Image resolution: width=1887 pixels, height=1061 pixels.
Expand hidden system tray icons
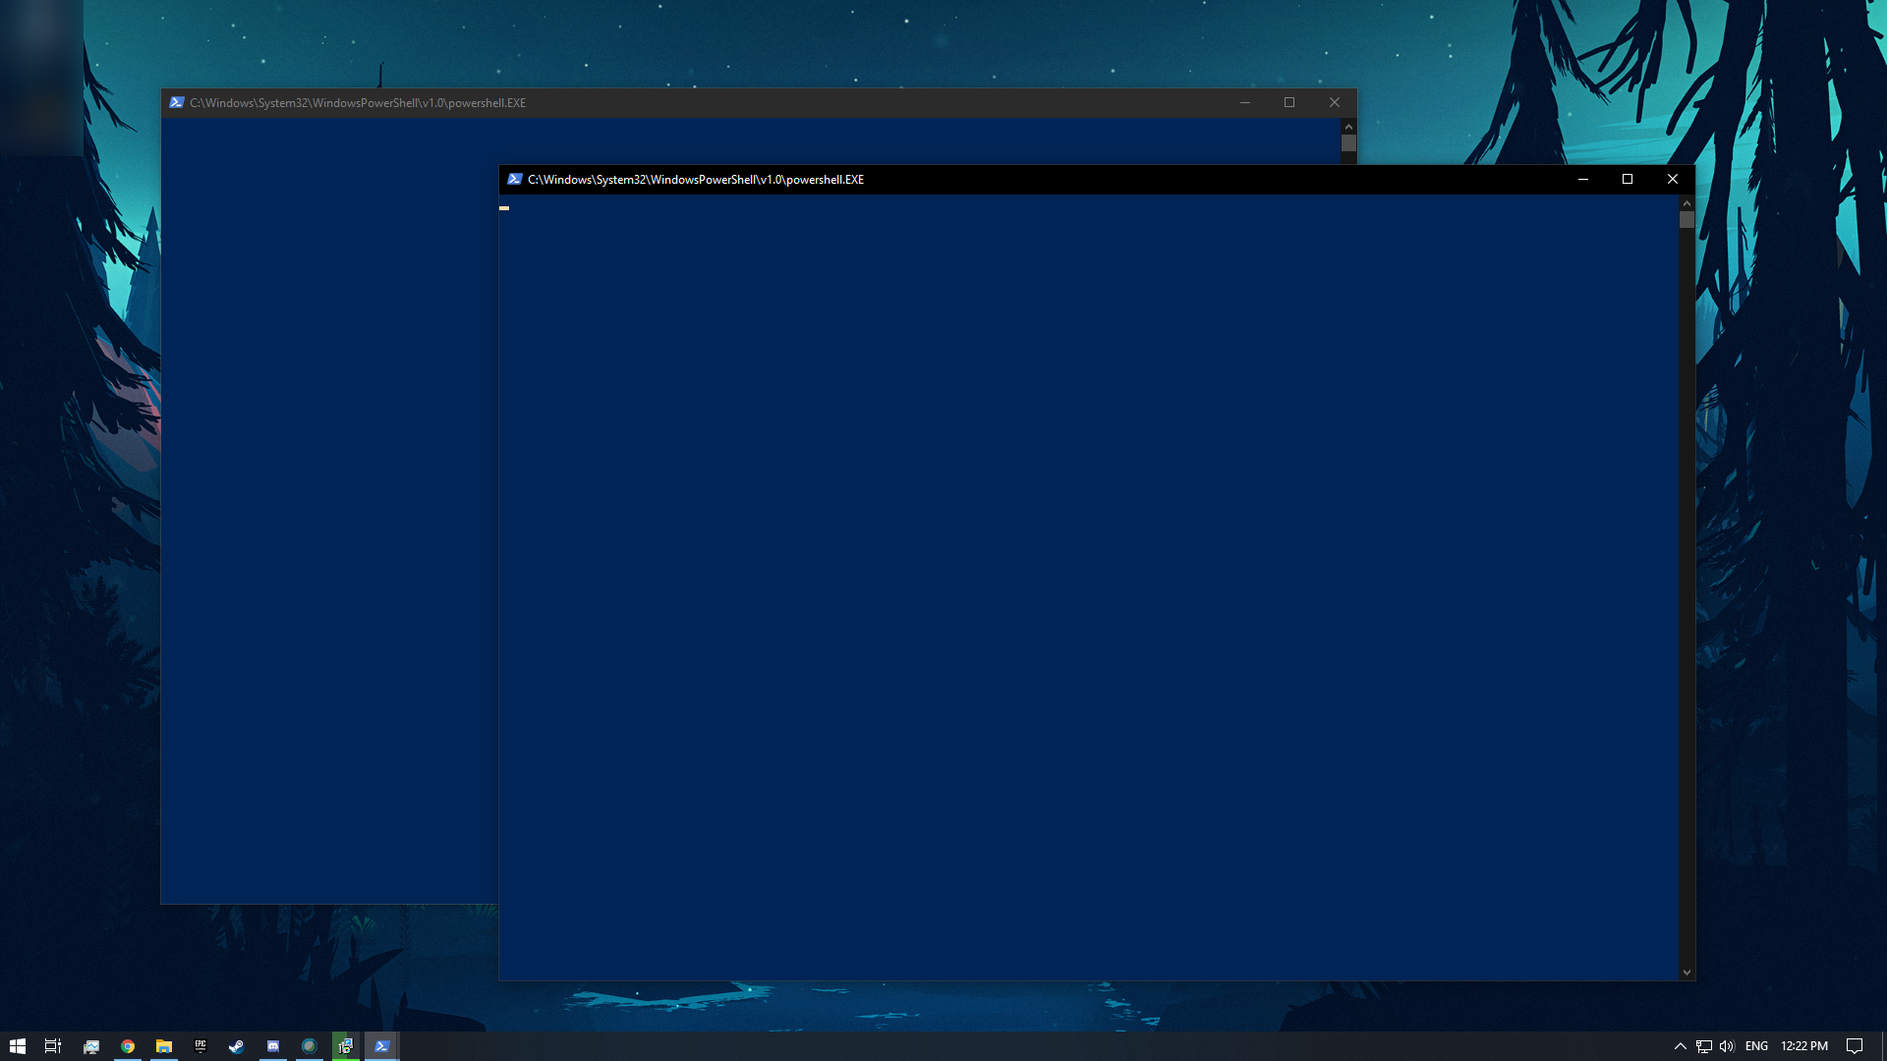[1680, 1046]
